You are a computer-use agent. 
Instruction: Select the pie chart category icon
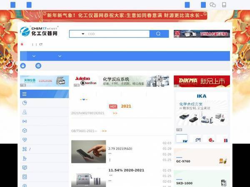[25, 103]
